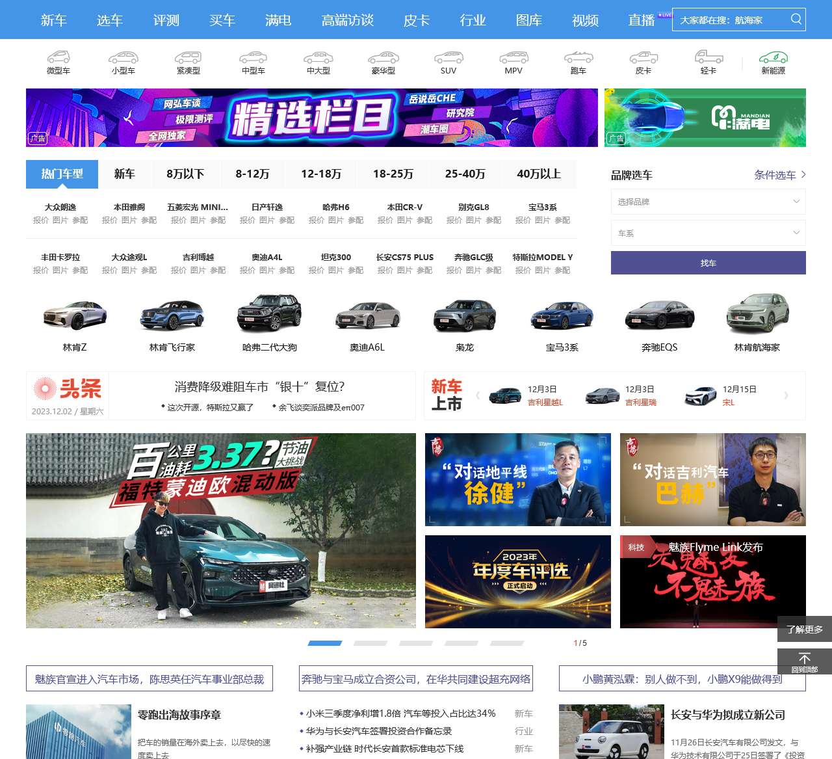The width and height of the screenshot is (832, 759).
Task: Open the 奔驰EQS car image
Action: coord(660,315)
